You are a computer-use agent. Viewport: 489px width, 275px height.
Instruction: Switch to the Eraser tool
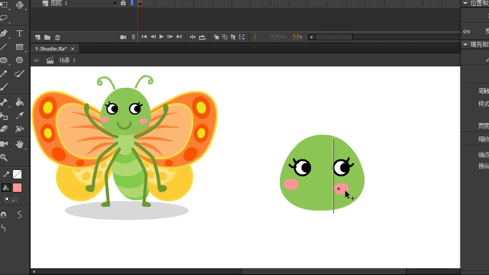click(4, 129)
